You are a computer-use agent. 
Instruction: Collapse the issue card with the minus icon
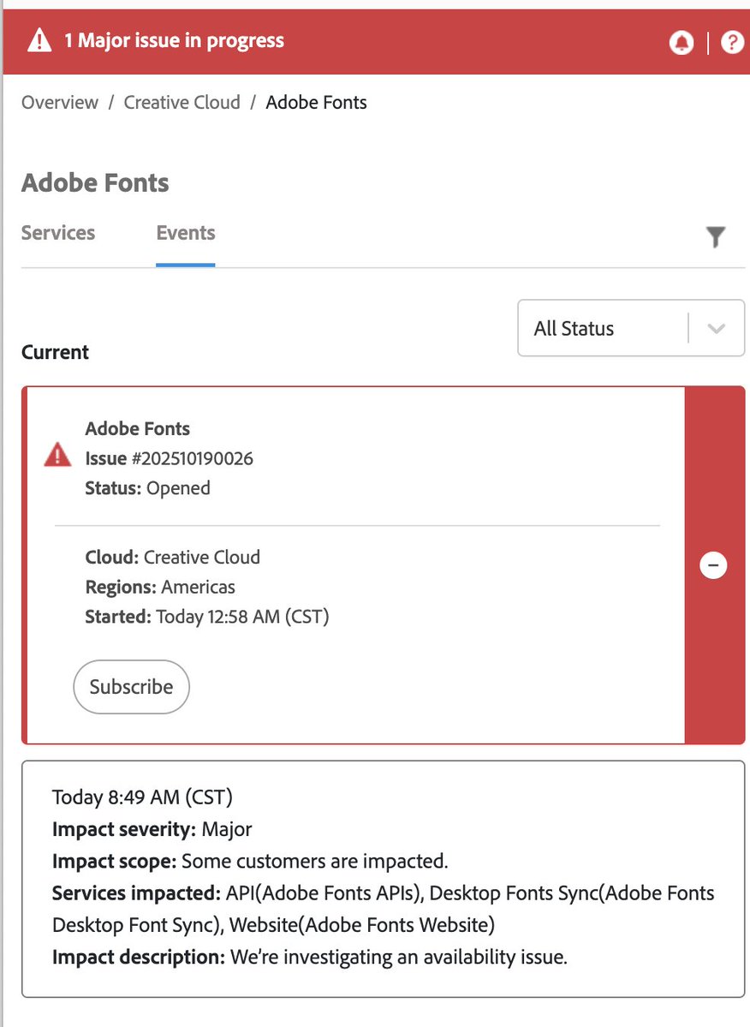point(713,565)
